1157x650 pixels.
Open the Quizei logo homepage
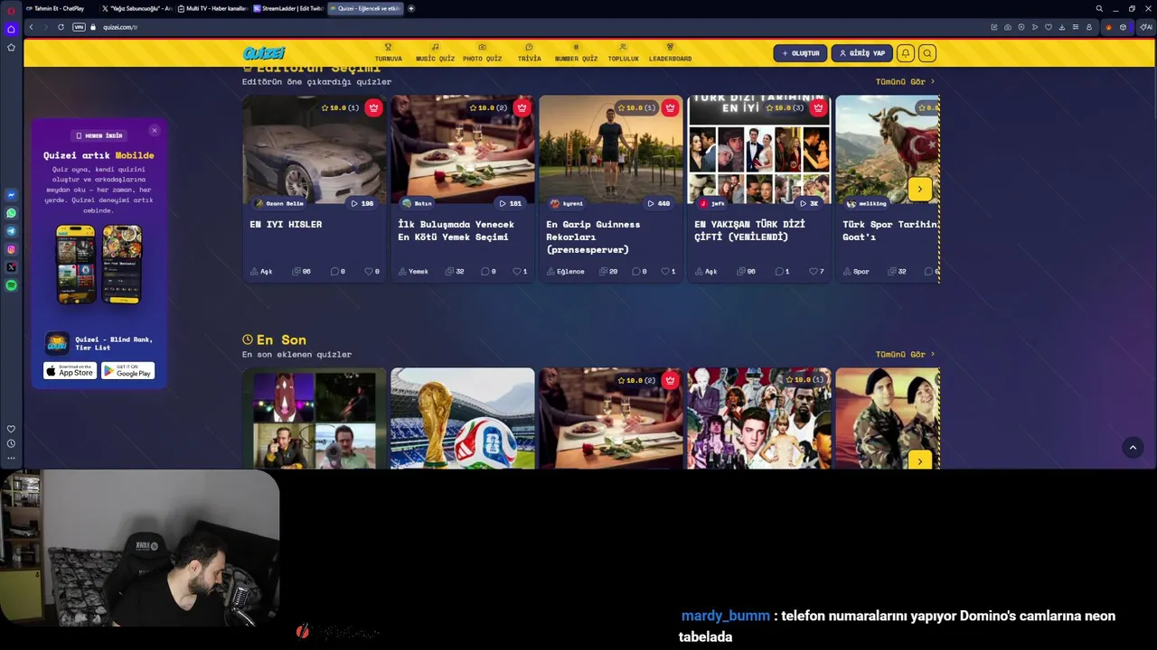263,53
